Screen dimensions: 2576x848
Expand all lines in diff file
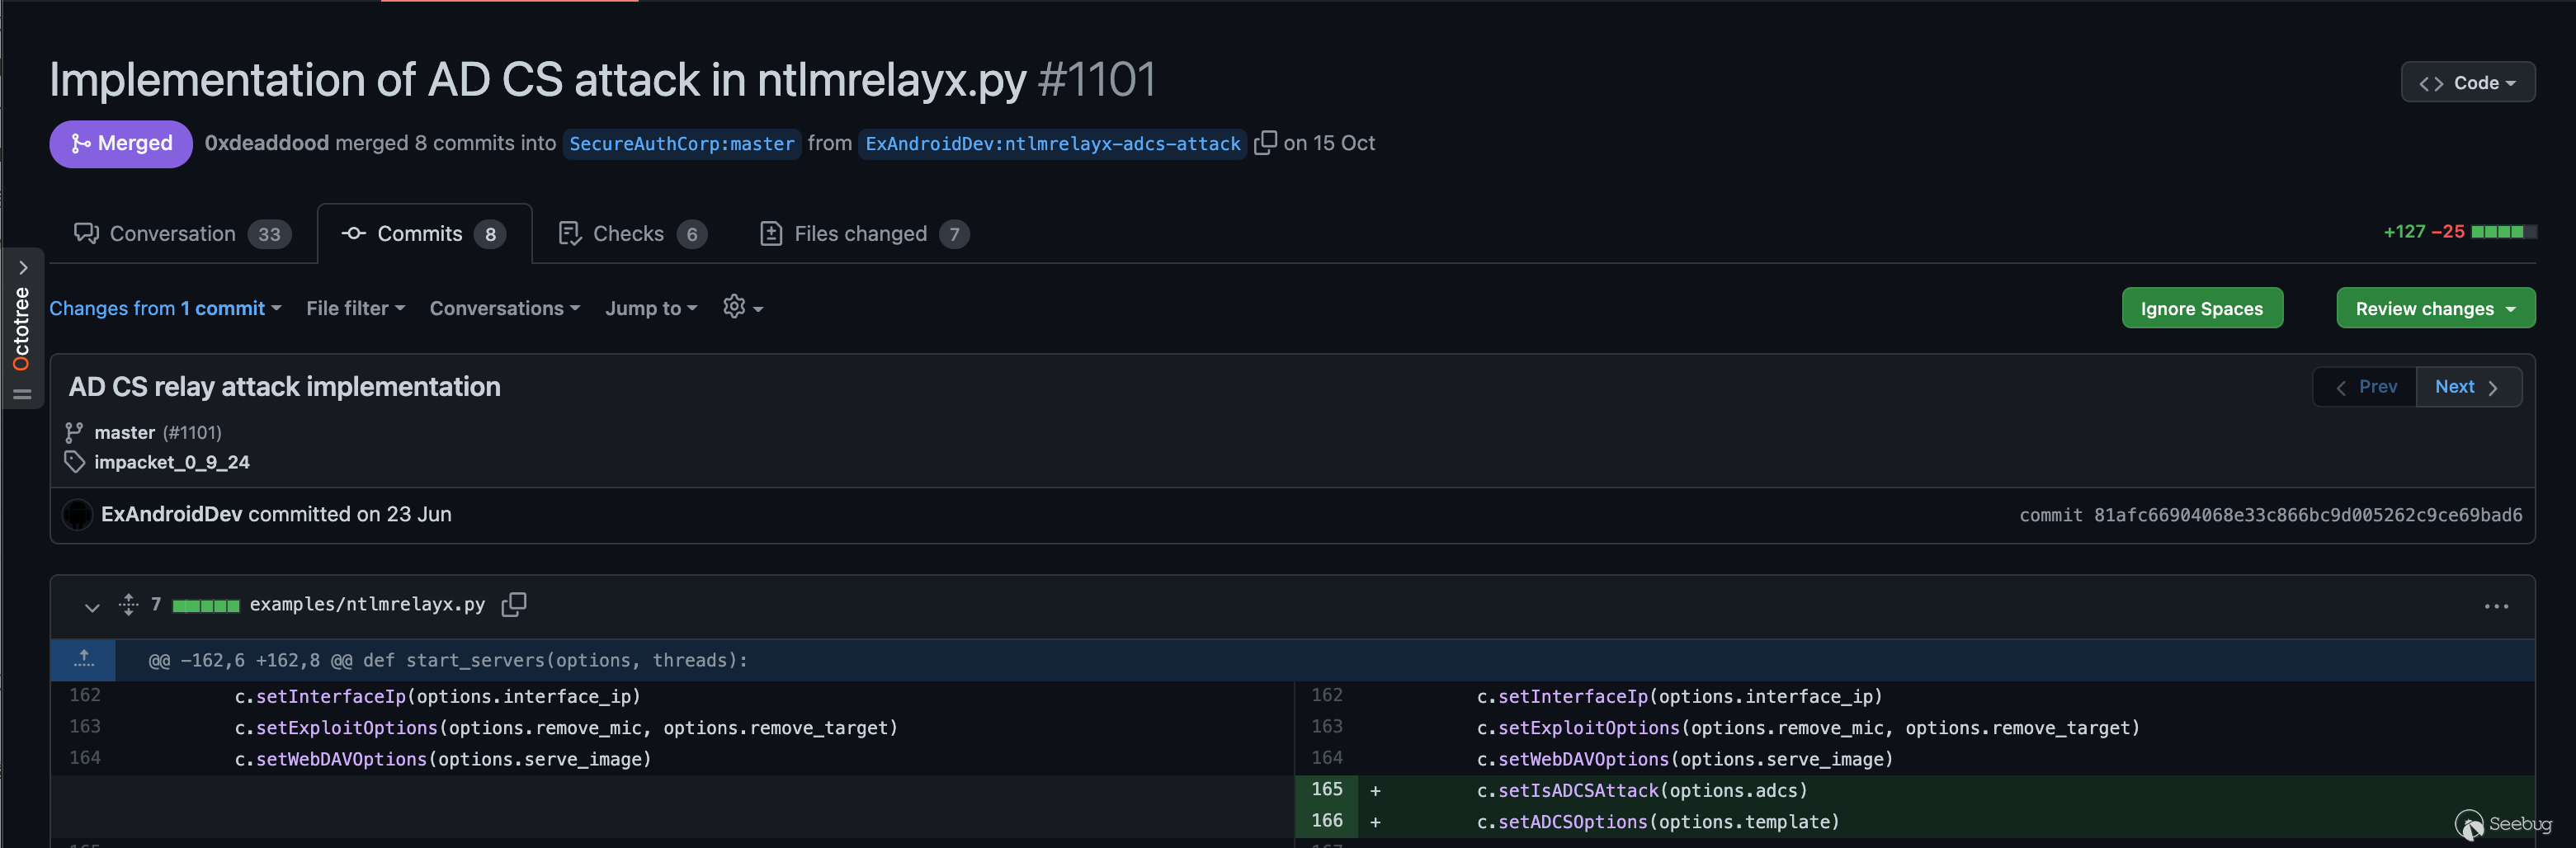128,605
